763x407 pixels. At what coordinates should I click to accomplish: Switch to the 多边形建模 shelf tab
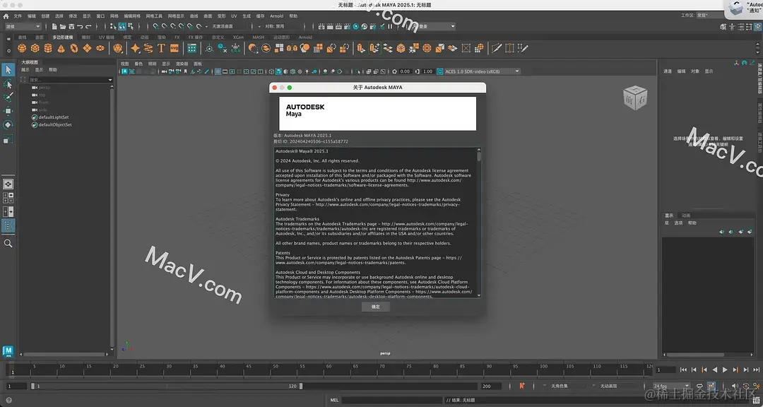point(63,37)
